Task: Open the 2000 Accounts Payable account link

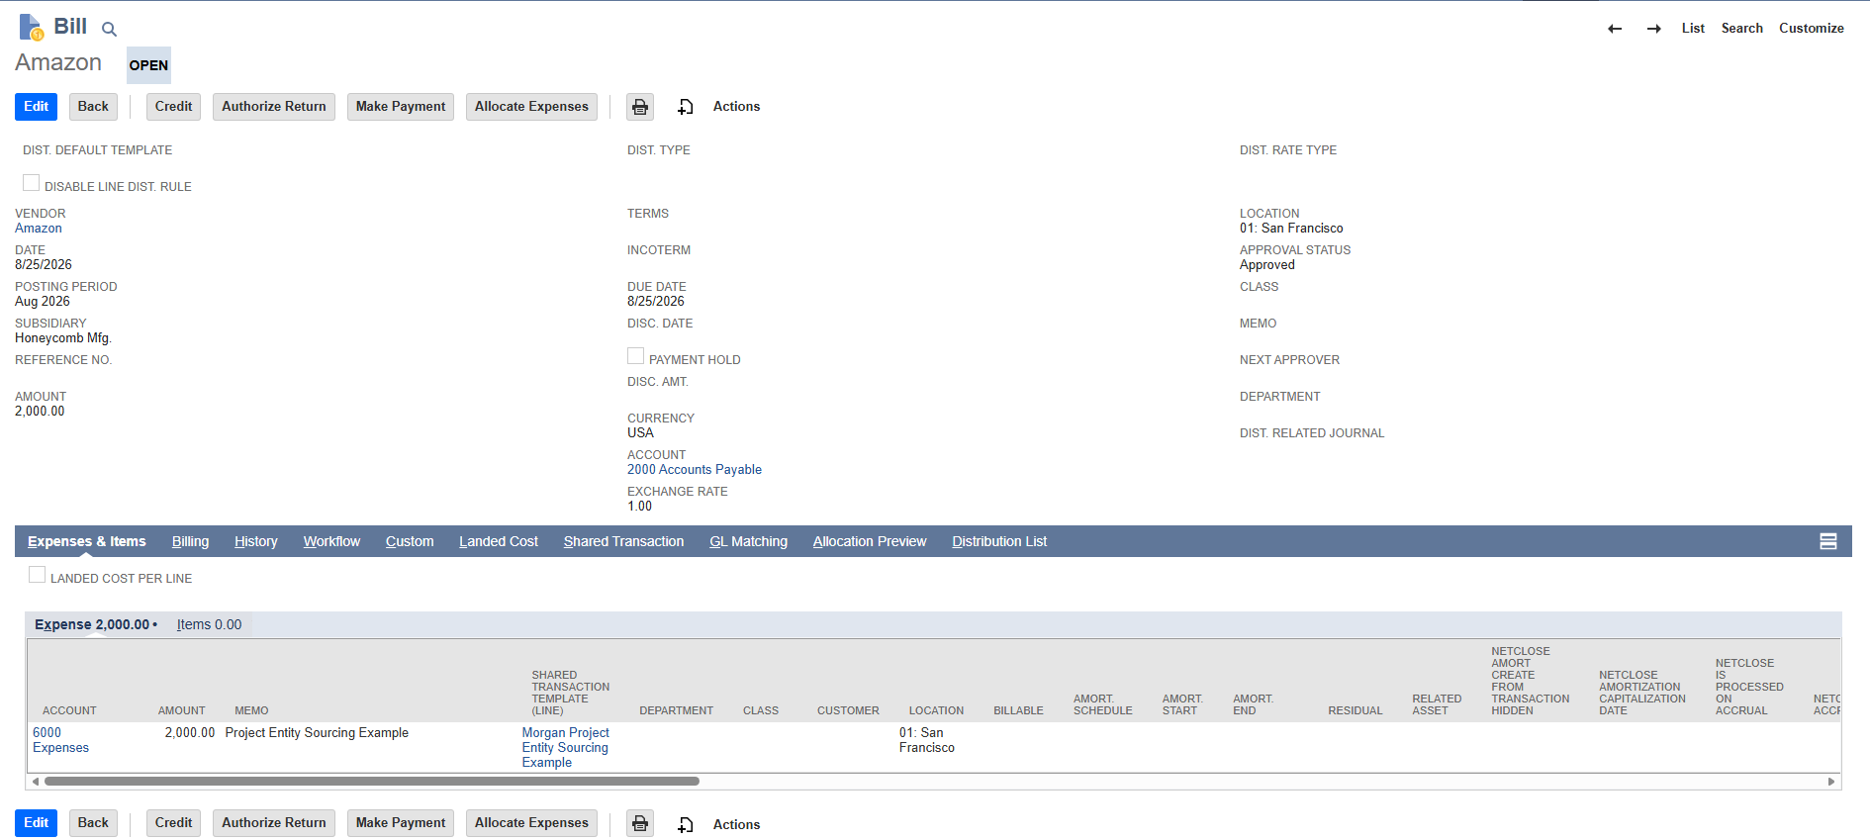Action: click(695, 470)
